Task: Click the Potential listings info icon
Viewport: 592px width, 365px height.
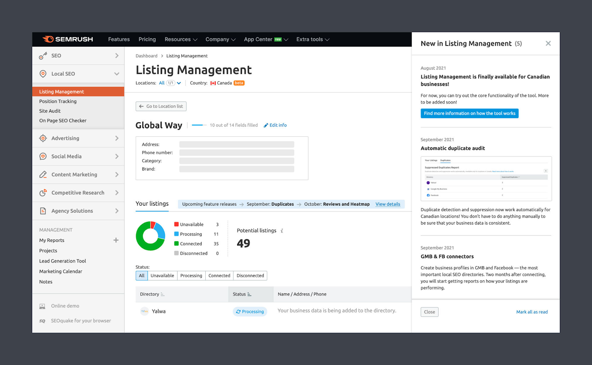Action: (x=282, y=231)
